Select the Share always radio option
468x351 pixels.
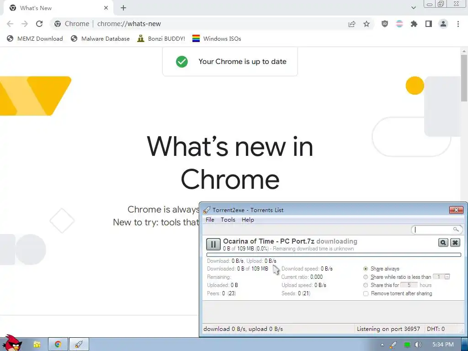click(x=366, y=269)
